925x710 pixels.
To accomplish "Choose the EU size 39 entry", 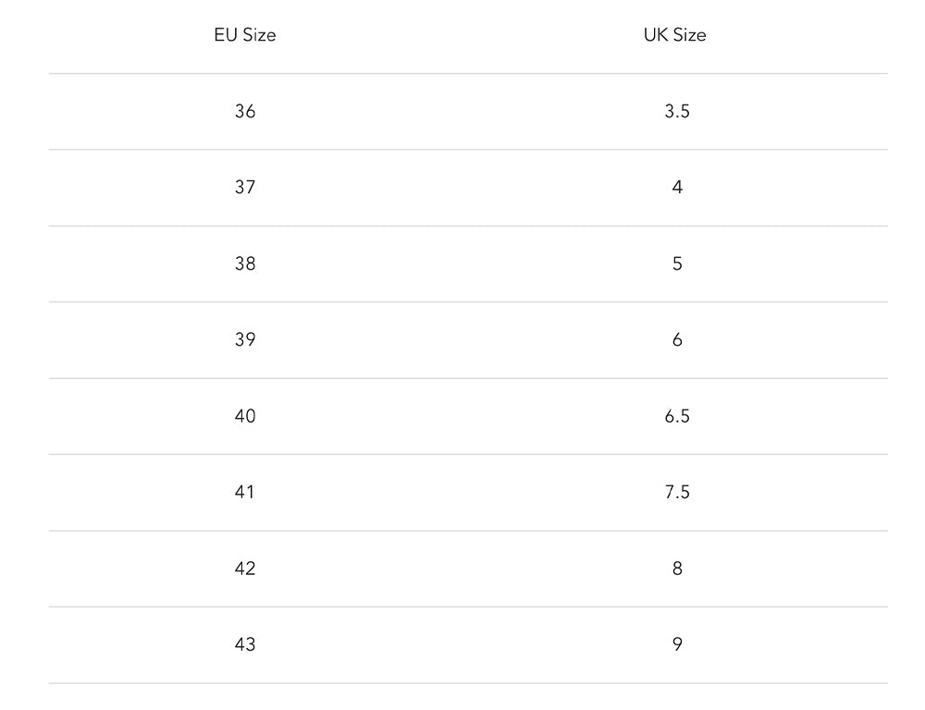I will click(245, 340).
